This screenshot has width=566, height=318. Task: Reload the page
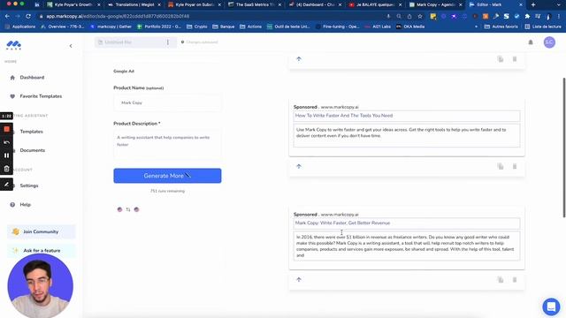(28, 16)
